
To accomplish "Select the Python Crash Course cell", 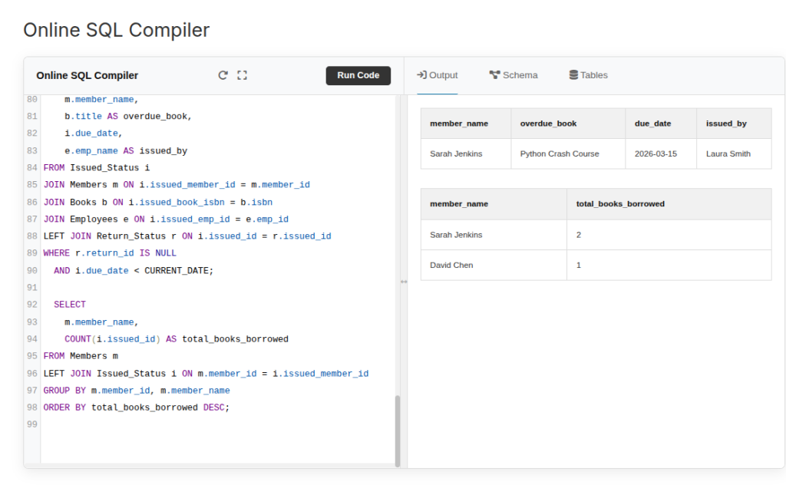I will pyautogui.click(x=560, y=154).
